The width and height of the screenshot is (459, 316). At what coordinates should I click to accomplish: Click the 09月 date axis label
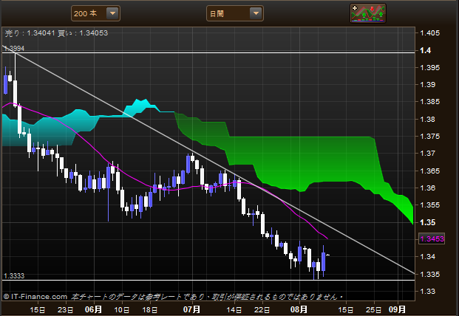397,309
